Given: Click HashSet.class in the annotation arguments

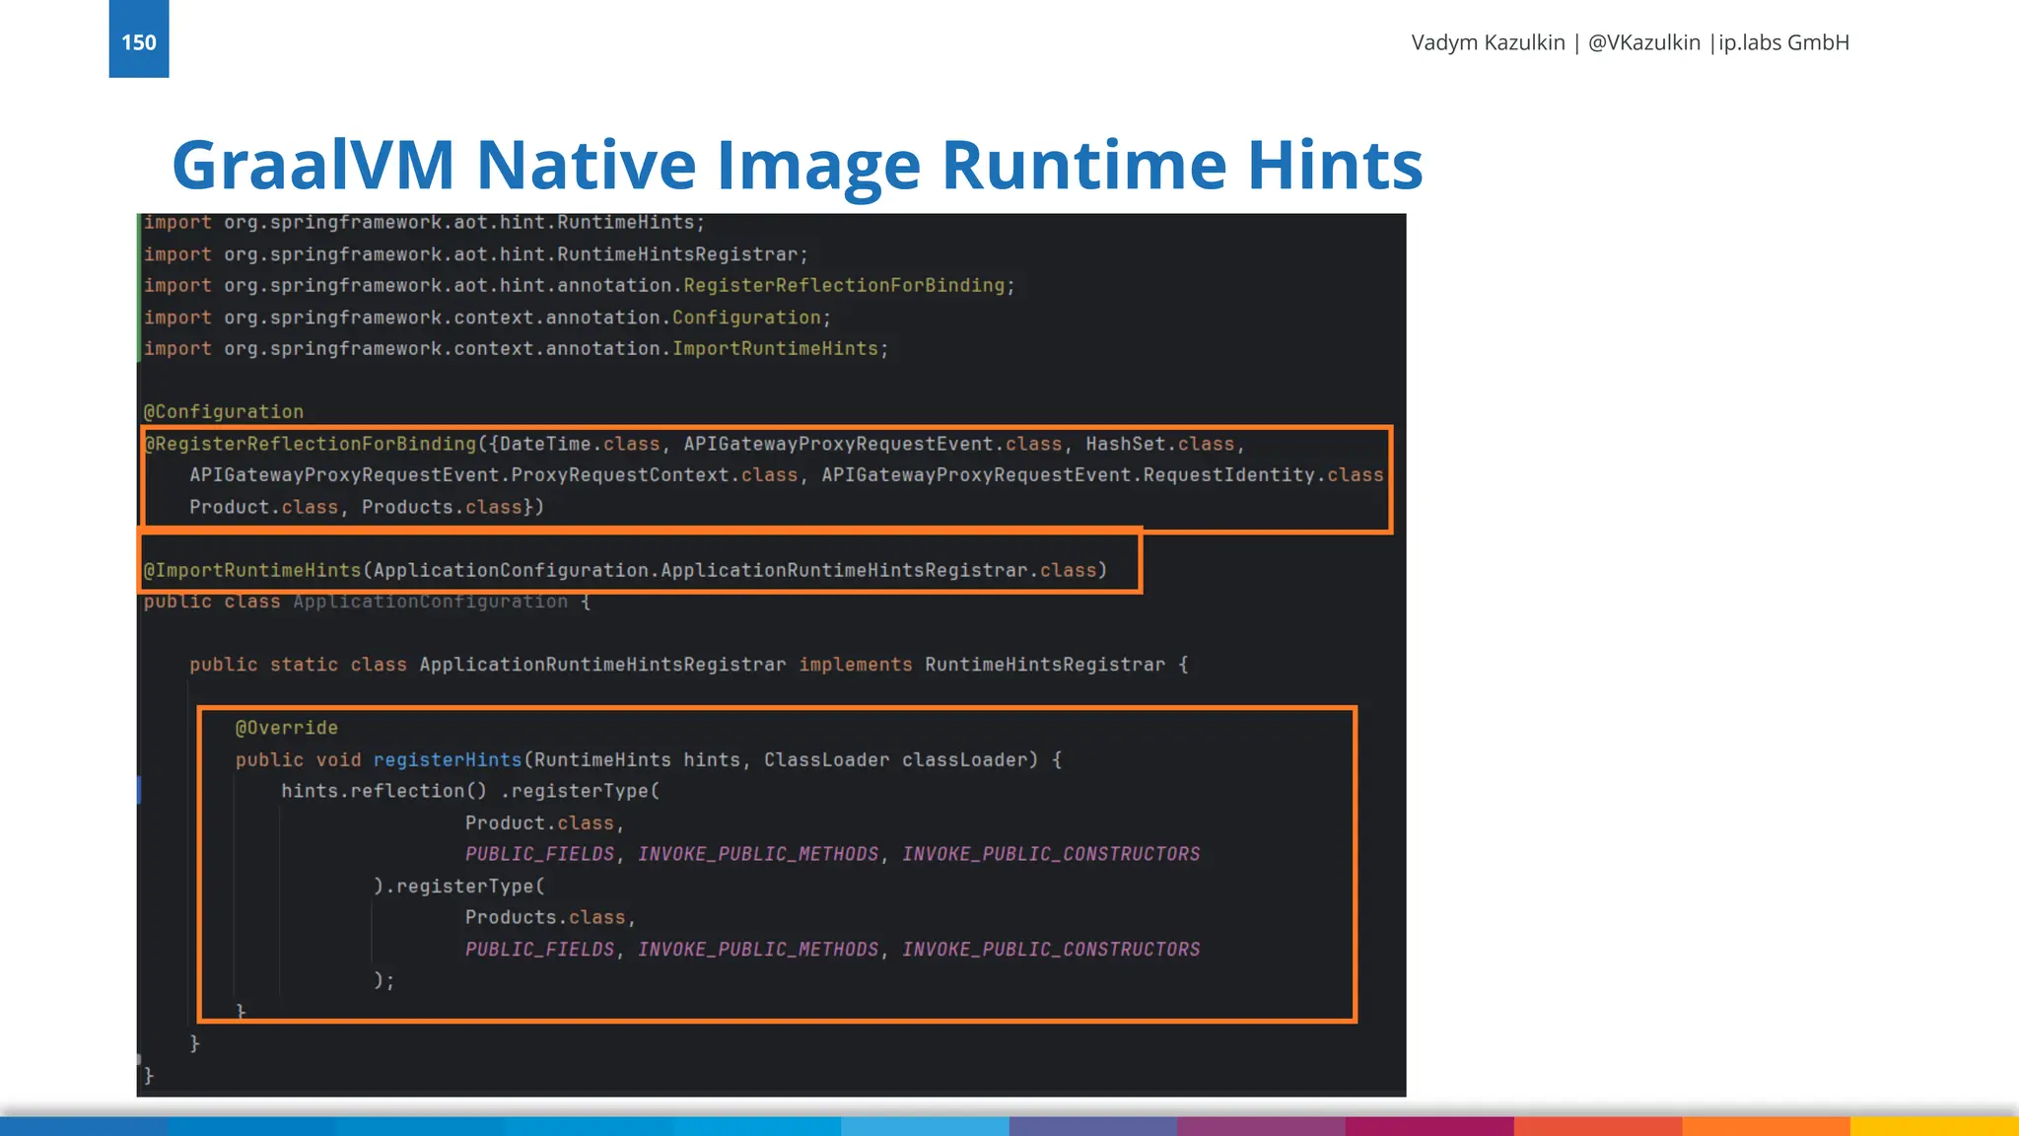Looking at the screenshot, I should coord(1159,444).
